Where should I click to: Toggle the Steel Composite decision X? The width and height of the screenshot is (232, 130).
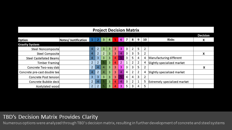tap(204, 54)
